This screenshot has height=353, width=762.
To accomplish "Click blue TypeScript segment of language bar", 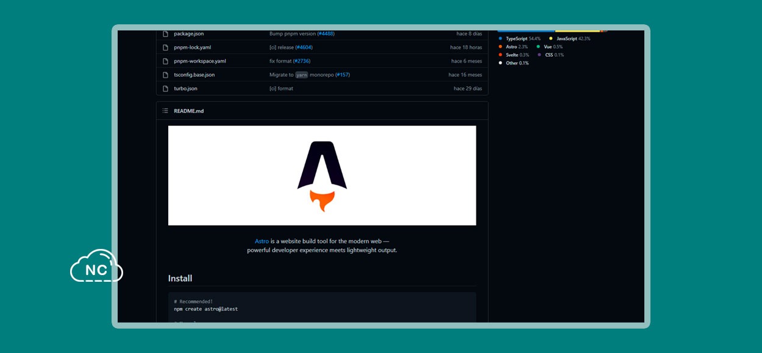I will point(526,30).
